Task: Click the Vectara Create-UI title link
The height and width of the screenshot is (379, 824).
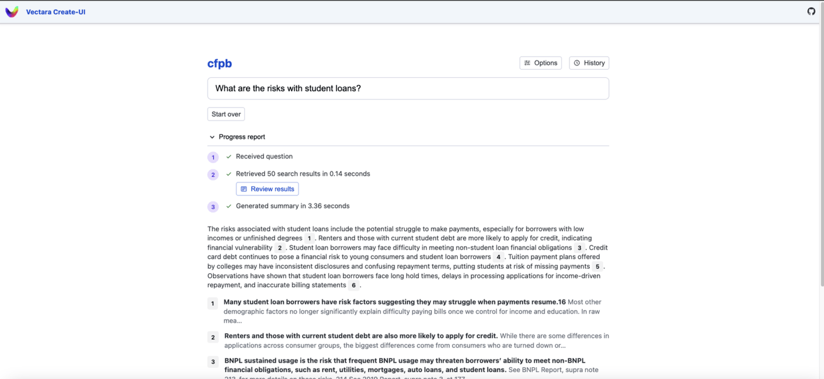Action: pos(56,12)
